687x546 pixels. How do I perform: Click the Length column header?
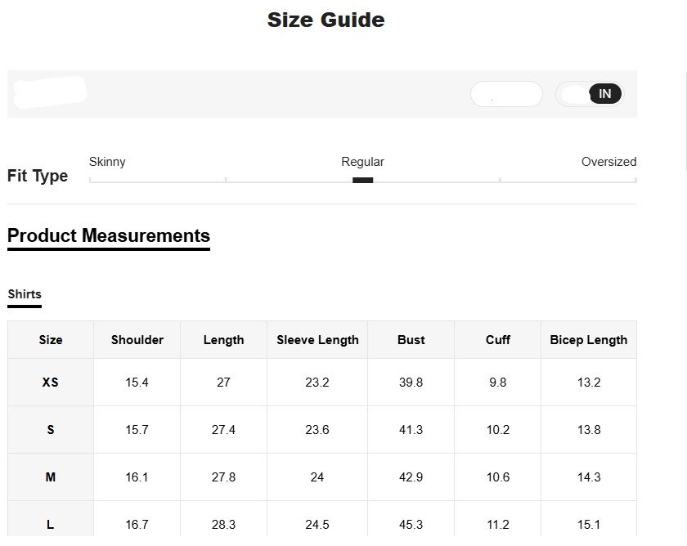[223, 340]
